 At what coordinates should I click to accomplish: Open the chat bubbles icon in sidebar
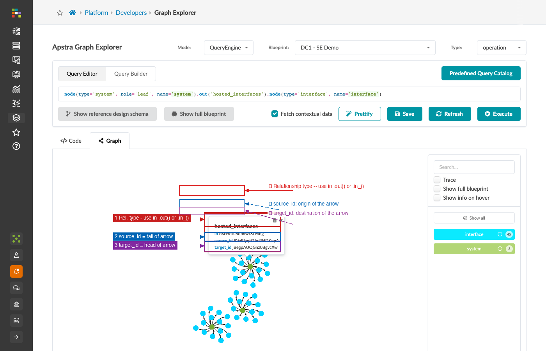[16, 288]
